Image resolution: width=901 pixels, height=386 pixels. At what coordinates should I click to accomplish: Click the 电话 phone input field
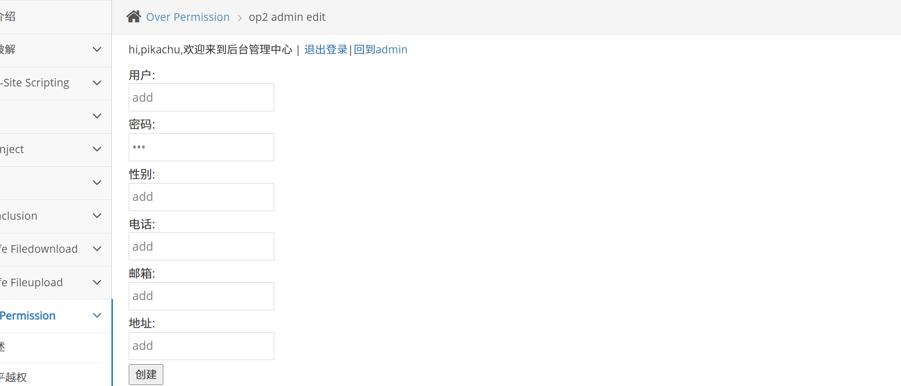201,247
